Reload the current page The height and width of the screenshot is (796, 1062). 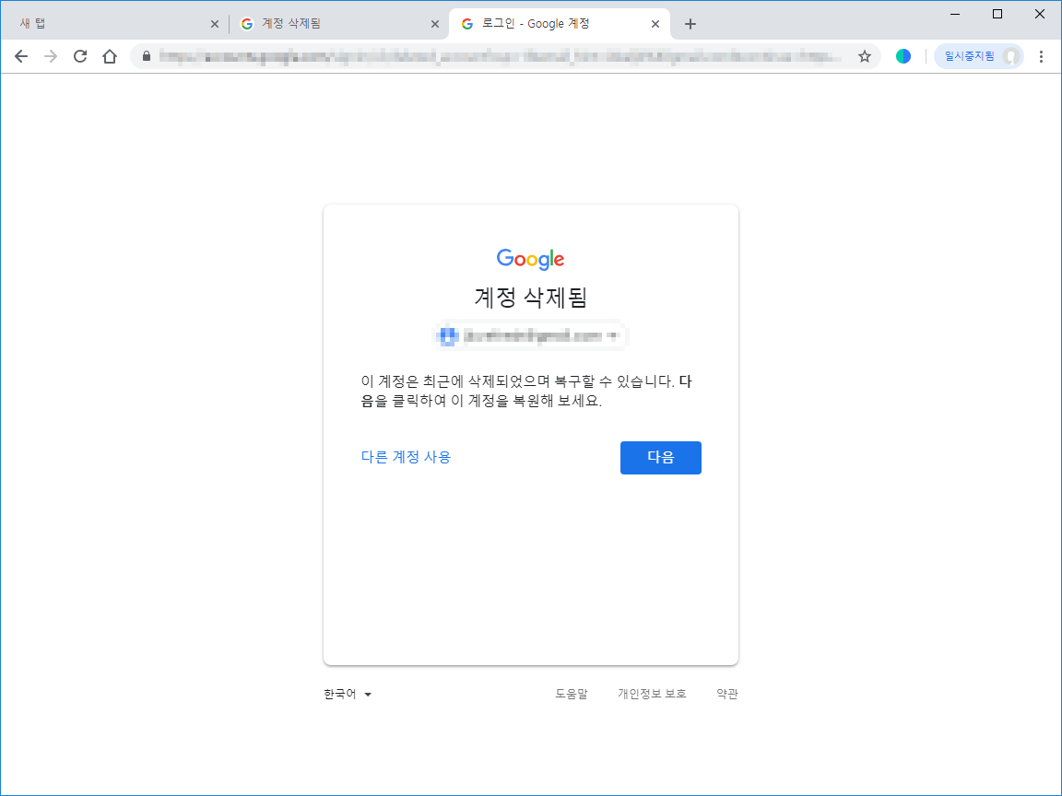point(80,56)
